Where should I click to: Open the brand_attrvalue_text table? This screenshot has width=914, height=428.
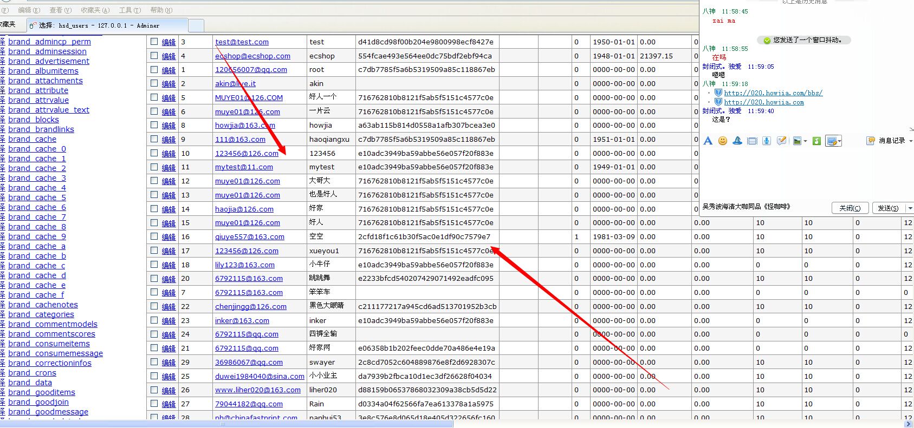[49, 110]
